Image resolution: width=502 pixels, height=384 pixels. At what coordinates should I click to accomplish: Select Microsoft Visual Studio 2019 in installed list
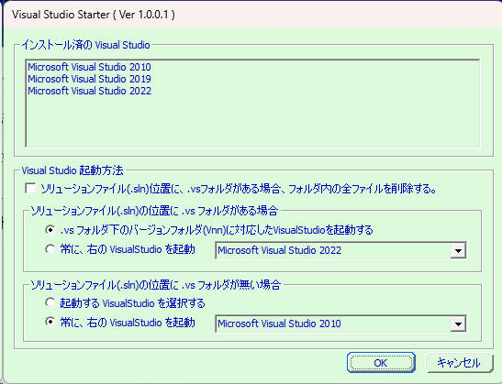point(89,79)
